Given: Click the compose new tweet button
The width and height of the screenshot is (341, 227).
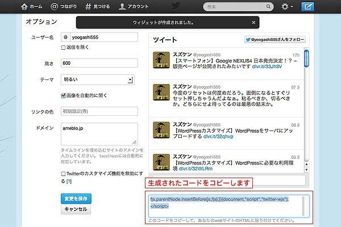Looking at the screenshot, I should pos(307,6).
